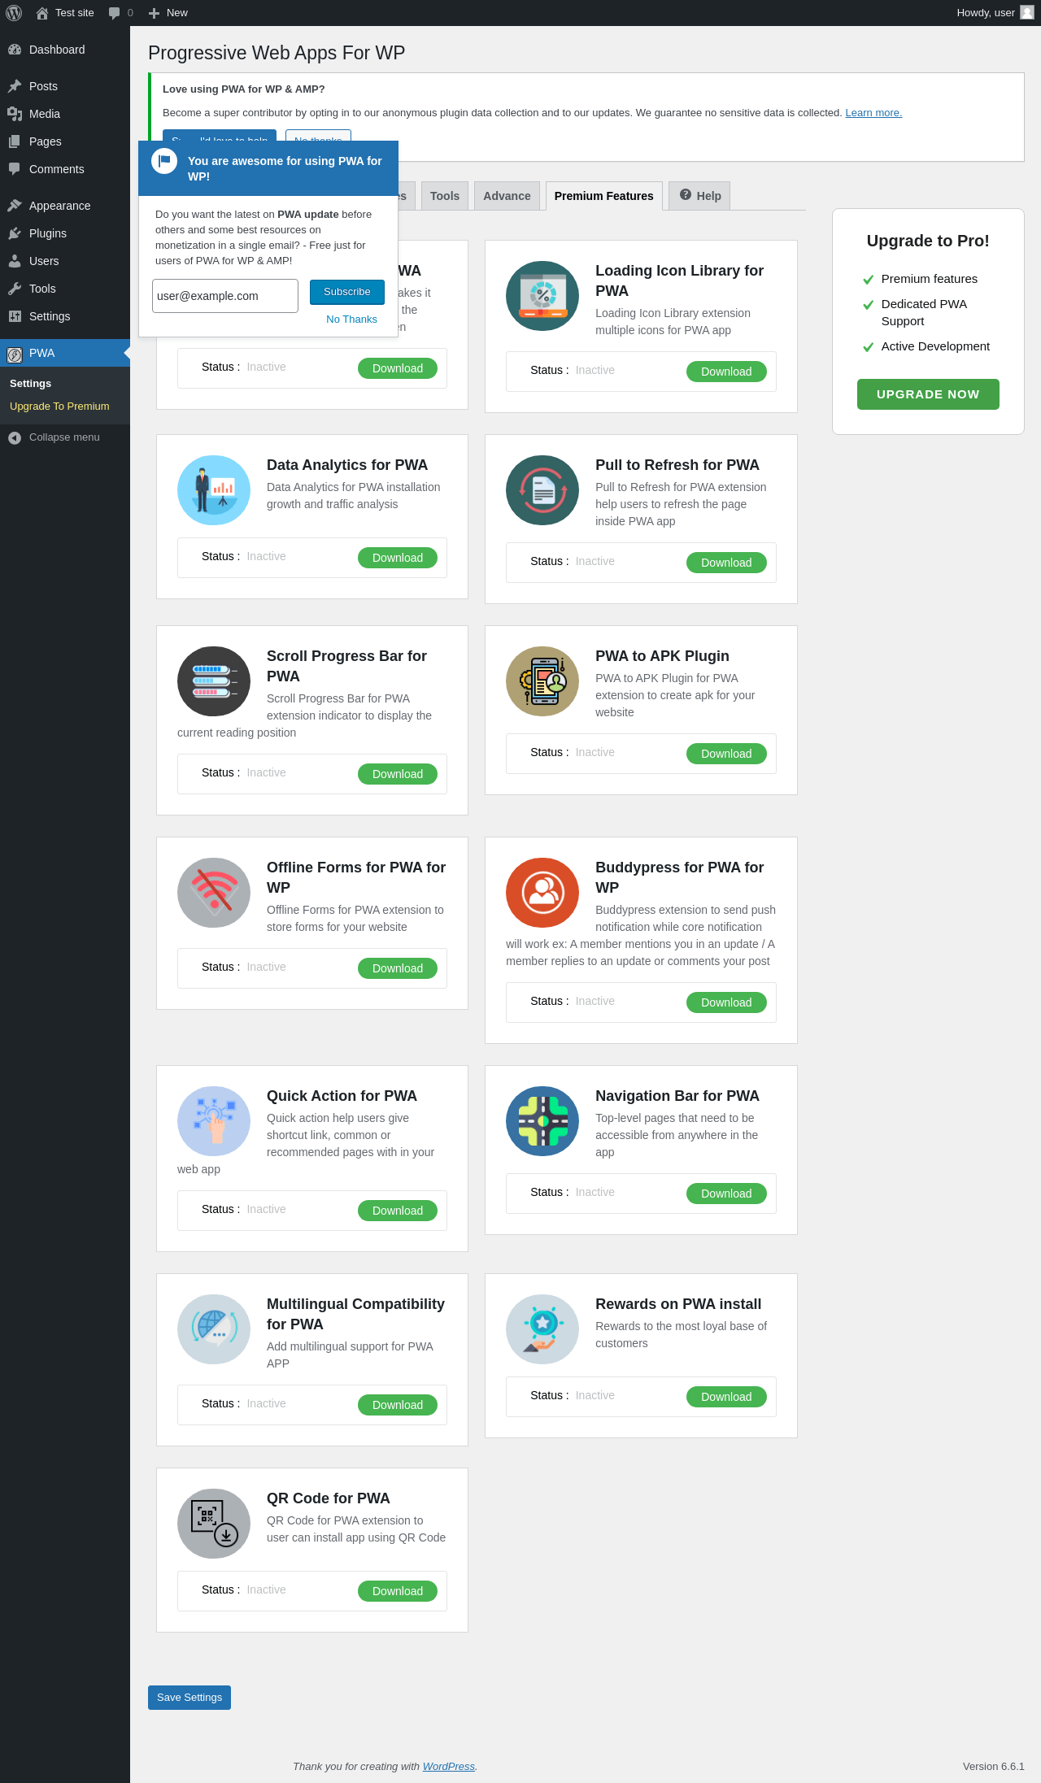Click the PWA to APK Plugin icon
The image size is (1041, 1783).
[x=542, y=681]
